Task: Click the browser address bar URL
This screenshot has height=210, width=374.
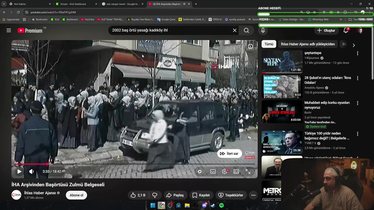Action: [53, 12]
